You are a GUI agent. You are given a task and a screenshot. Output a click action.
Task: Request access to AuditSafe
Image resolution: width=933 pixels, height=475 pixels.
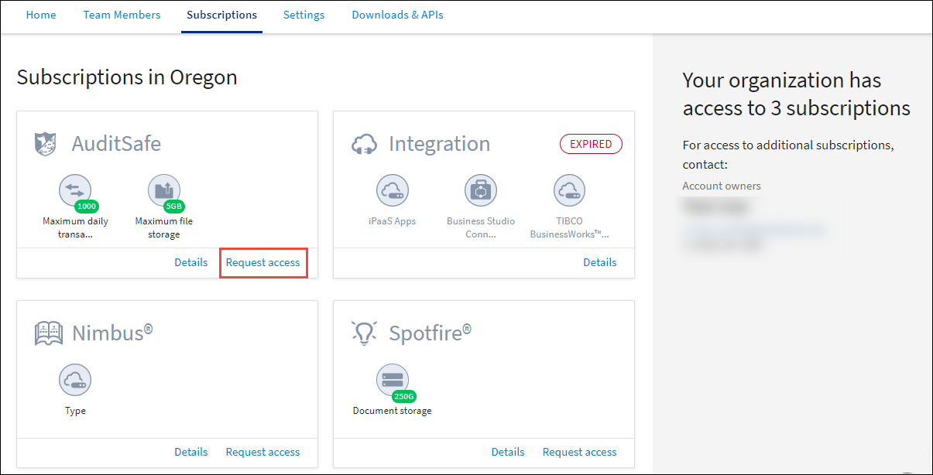tap(262, 262)
